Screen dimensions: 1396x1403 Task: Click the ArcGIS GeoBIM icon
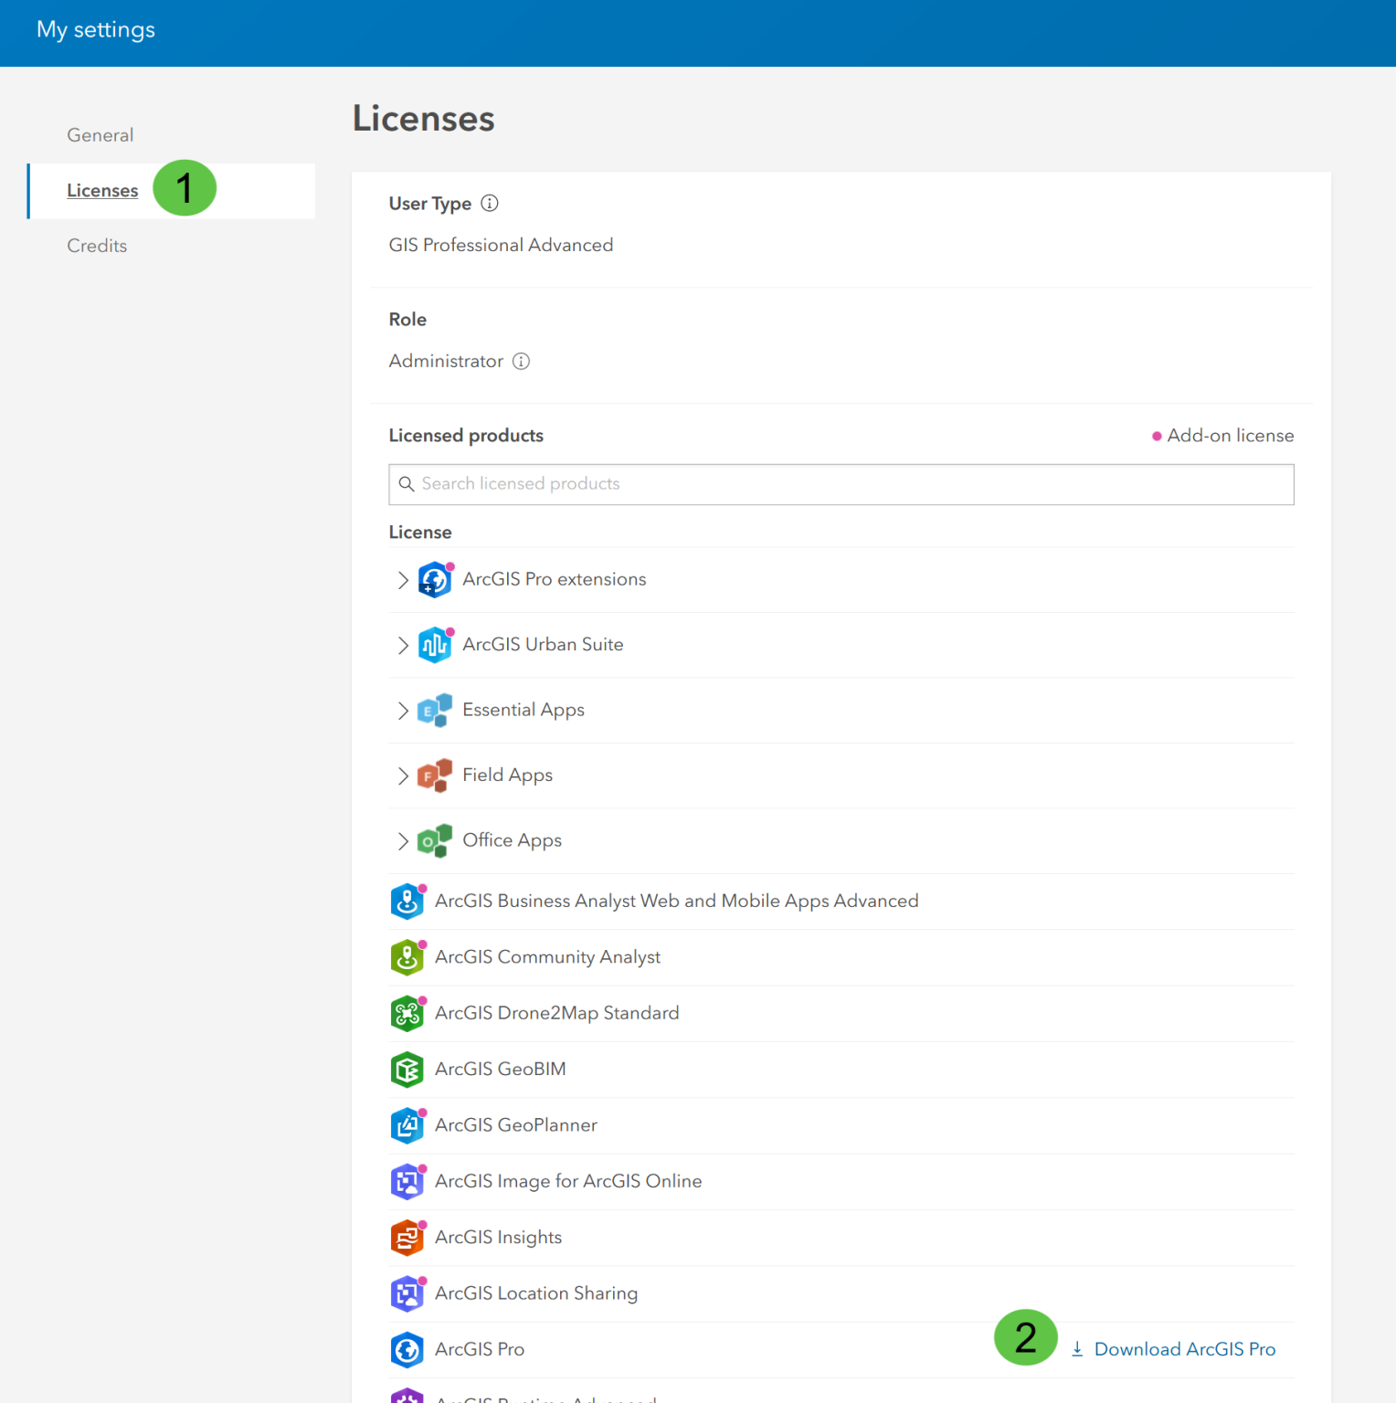407,1070
